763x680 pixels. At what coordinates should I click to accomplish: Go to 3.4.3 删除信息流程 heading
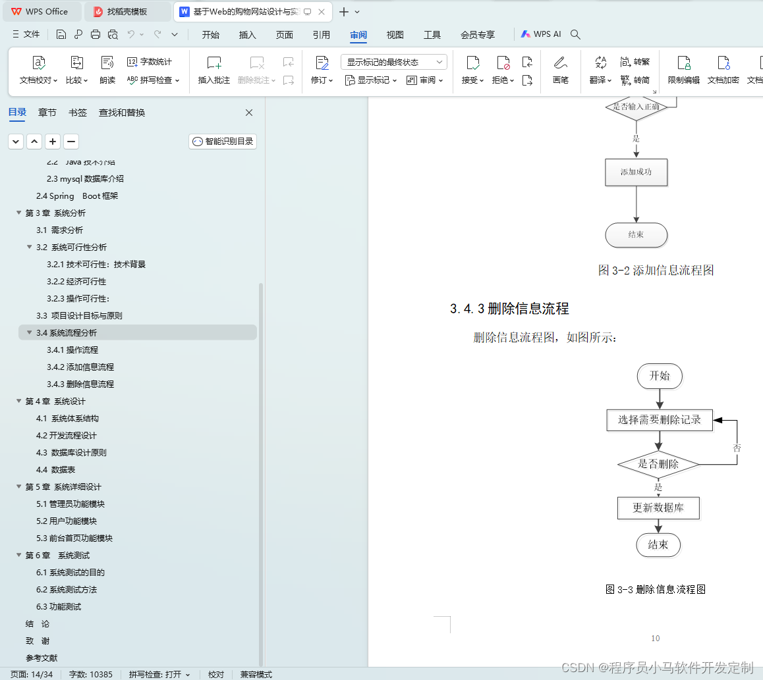coord(80,384)
